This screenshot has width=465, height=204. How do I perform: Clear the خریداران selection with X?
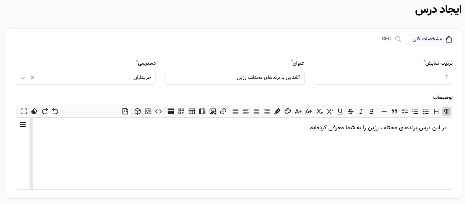[32, 78]
